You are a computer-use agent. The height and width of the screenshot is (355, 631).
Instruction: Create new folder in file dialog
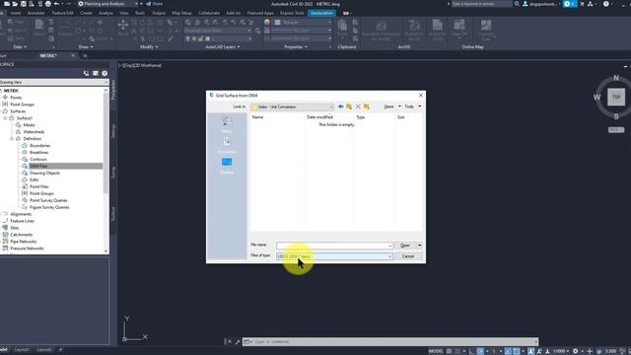click(367, 106)
